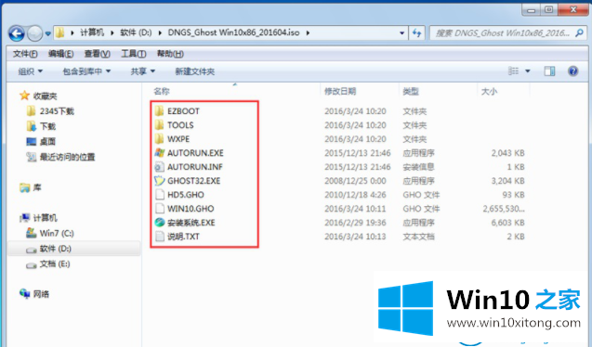The width and height of the screenshot is (592, 347).
Task: Toggle the preview pane icon
Action: [549, 71]
